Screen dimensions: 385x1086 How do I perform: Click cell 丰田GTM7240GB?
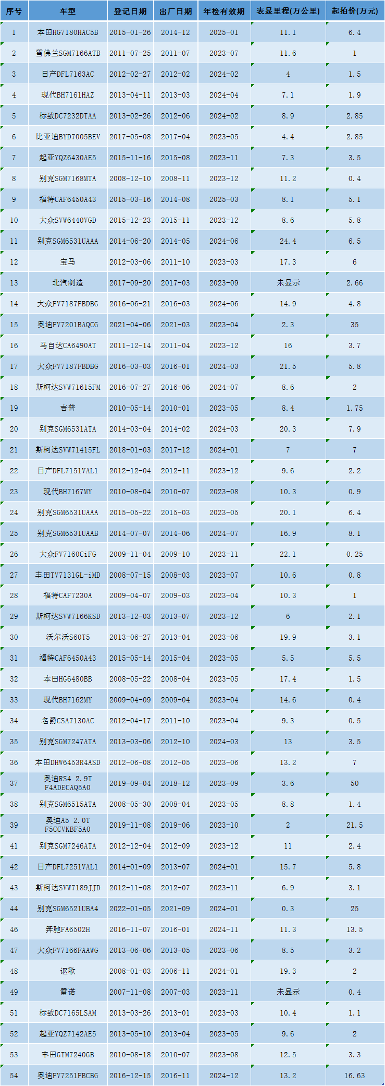68,1055
